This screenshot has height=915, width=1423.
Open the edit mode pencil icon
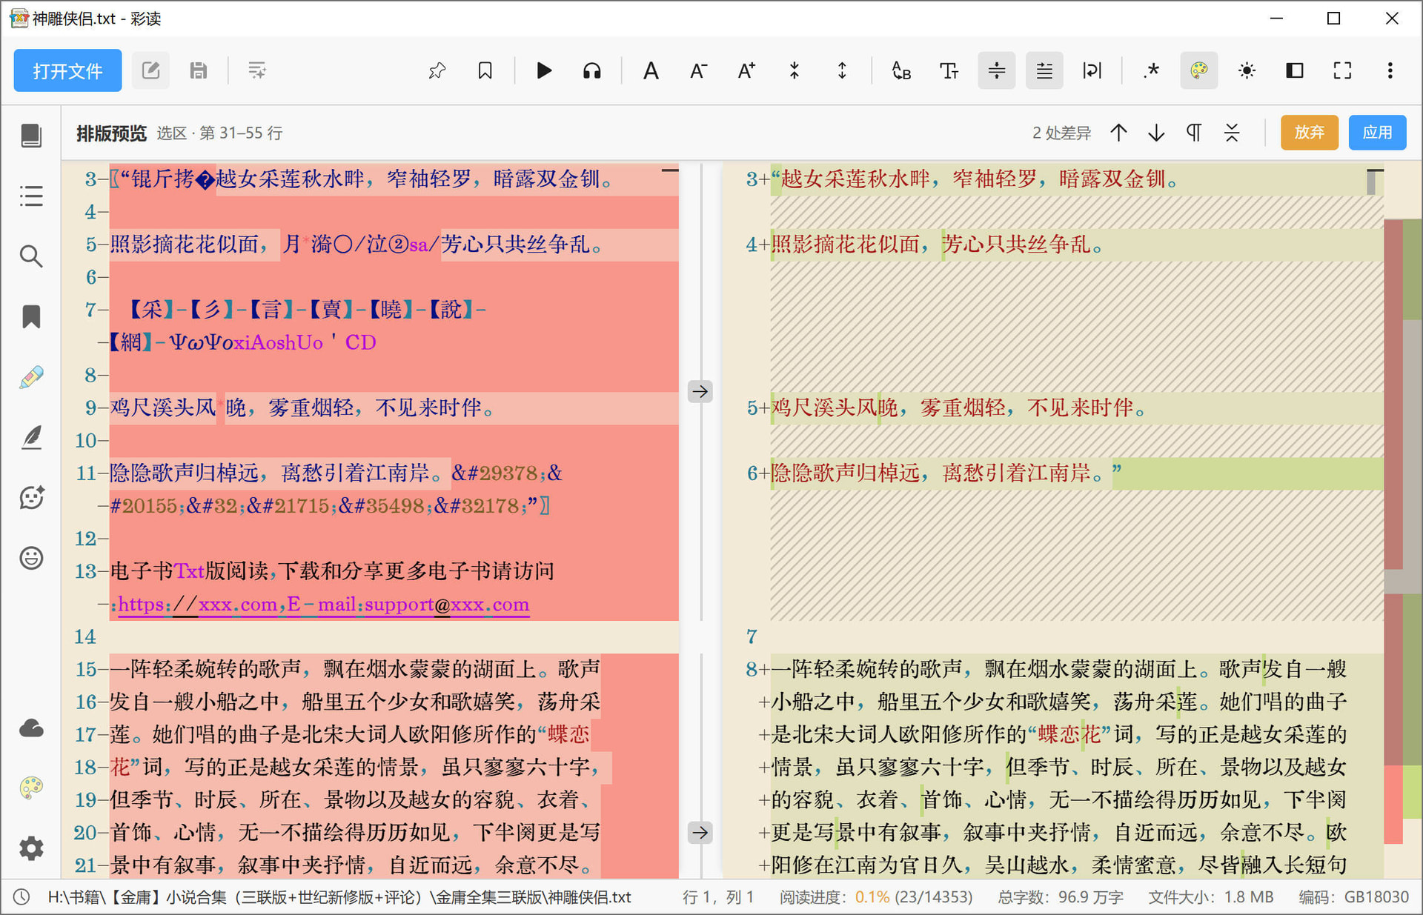click(150, 71)
